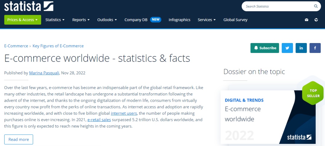
Task: Click the Statista logo in header
Action: click(29, 6)
